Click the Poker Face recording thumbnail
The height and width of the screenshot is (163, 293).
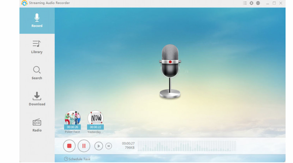coord(72,118)
